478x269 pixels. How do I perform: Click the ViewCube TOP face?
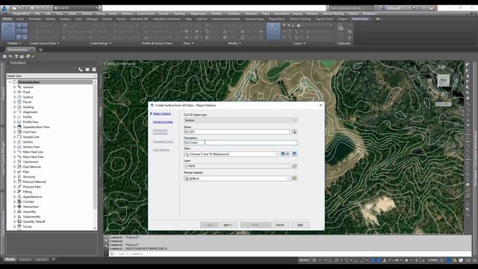tap(444, 81)
